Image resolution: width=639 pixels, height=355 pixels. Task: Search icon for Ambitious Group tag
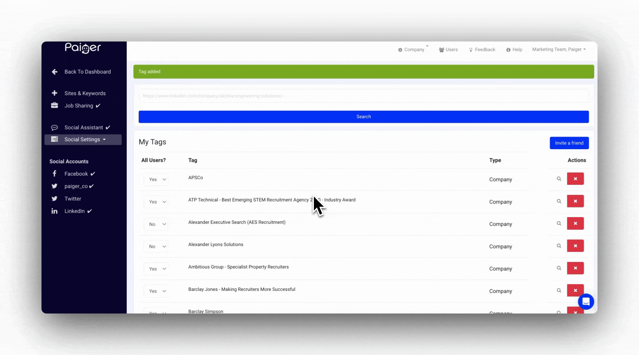pos(559,268)
